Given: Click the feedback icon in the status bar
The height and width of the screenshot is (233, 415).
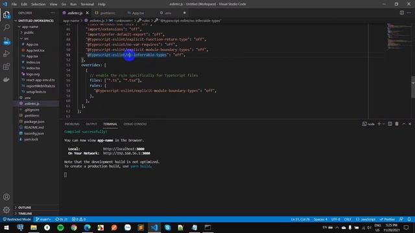Looking at the screenshot, I should (401, 219).
